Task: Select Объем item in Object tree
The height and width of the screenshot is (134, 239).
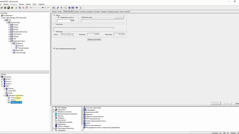Action: [x=13, y=100]
